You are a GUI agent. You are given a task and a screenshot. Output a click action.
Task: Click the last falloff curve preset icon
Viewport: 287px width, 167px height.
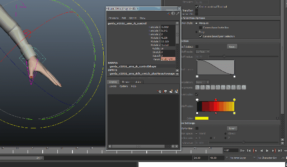(x=244, y=87)
